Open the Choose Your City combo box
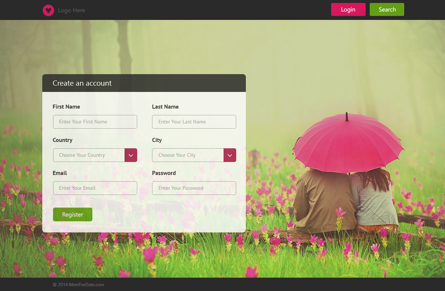Image resolution: width=445 pixels, height=291 pixels. tap(194, 155)
